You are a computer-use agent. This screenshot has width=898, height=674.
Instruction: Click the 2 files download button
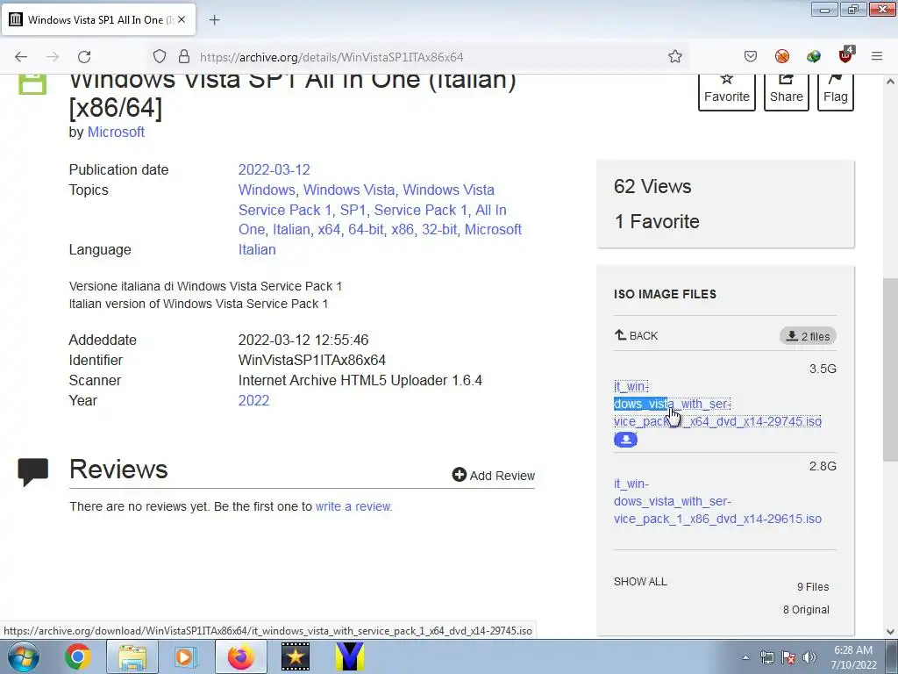(x=808, y=336)
